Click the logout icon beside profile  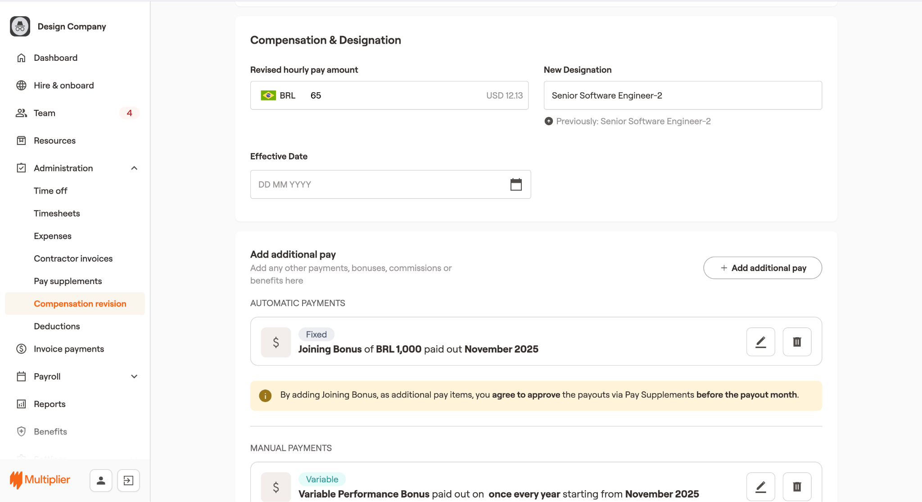[128, 480]
